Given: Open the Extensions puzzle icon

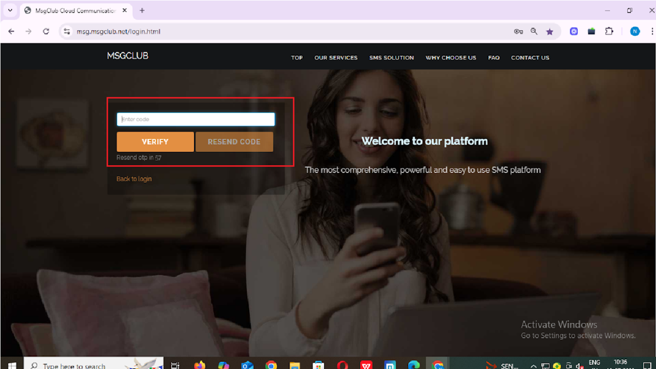Looking at the screenshot, I should (x=609, y=31).
